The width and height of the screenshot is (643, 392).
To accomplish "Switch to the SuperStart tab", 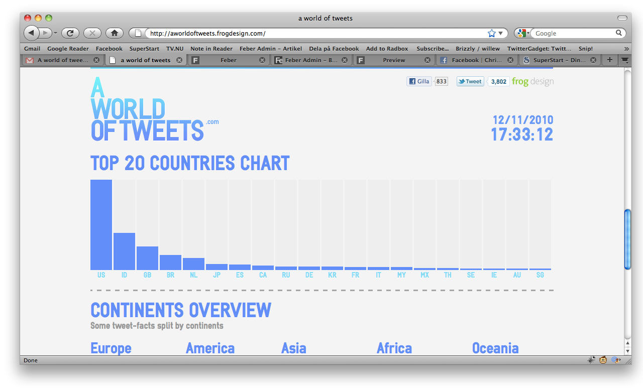I will click(x=558, y=60).
